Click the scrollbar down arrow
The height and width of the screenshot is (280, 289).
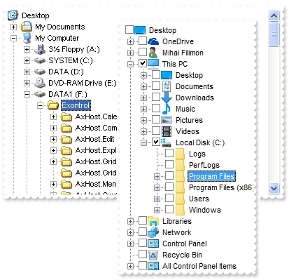[274, 188]
